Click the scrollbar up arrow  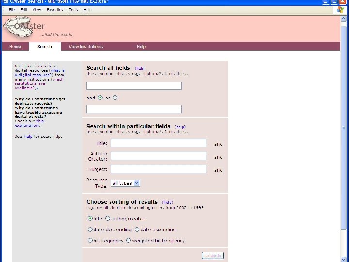click(x=344, y=19)
